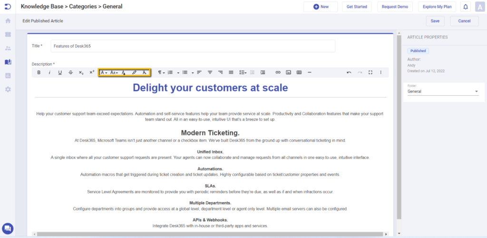Expand unordered list style options arrow
This screenshot has width=487, height=238.
click(x=193, y=73)
